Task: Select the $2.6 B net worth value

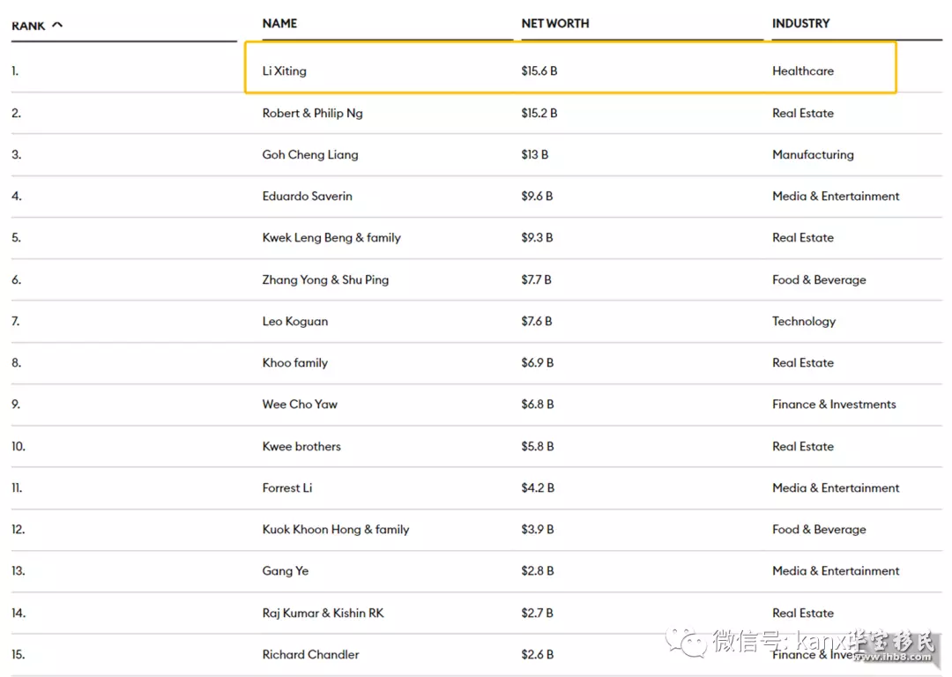Action: click(x=538, y=655)
